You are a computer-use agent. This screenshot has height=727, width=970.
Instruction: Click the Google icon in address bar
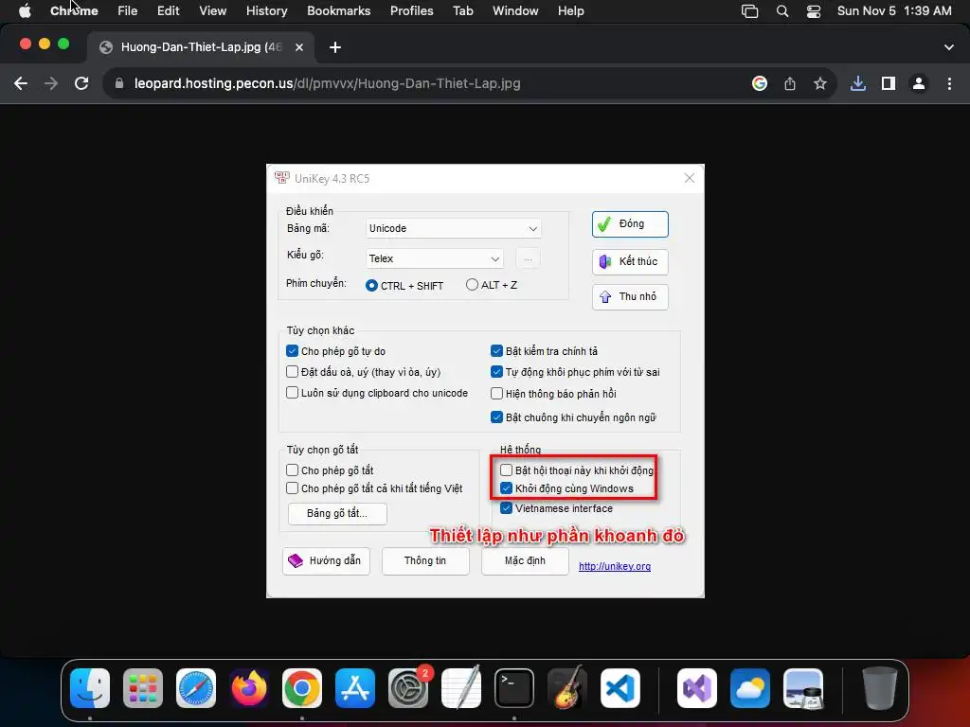click(x=760, y=83)
